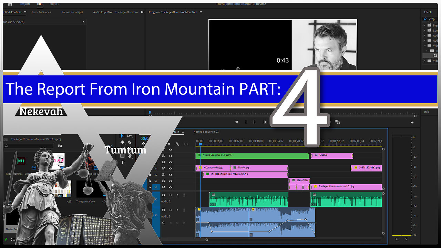The width and height of the screenshot is (441, 248).
Task: Select the TitlePic.jpg clip
Action: click(x=259, y=168)
